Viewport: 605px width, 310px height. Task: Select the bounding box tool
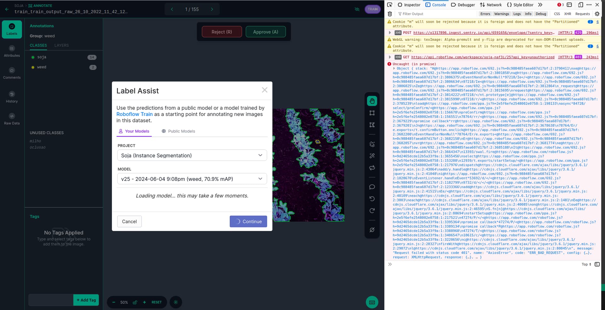372,113
